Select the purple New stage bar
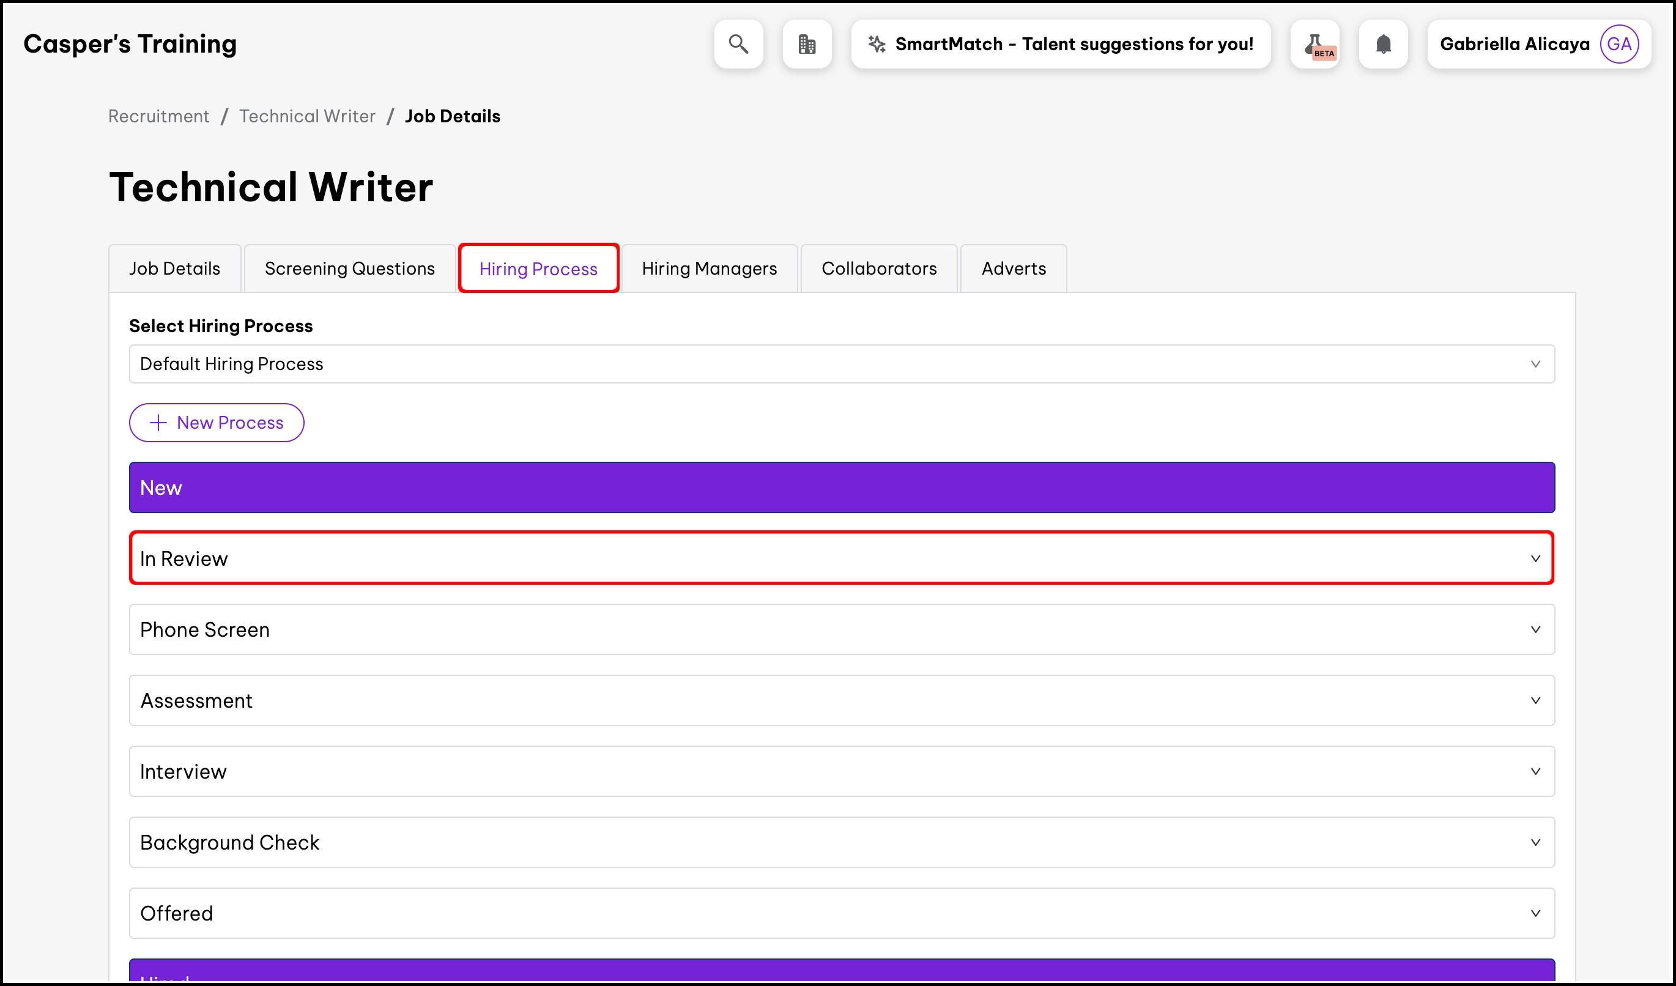This screenshot has height=986, width=1676. pos(841,487)
